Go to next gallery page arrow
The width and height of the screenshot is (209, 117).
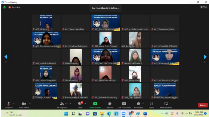[205, 57]
